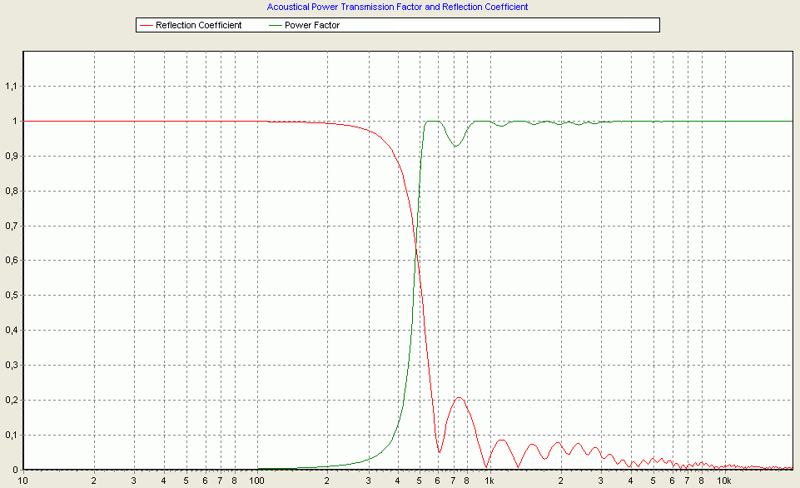Click the "0,9" y-axis label
The width and height of the screenshot is (800, 488).
[11, 157]
